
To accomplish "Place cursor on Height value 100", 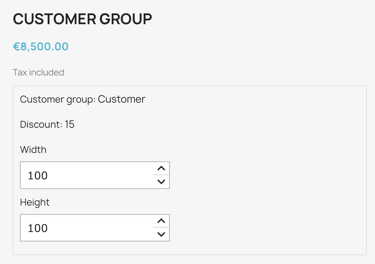I will point(38,228).
